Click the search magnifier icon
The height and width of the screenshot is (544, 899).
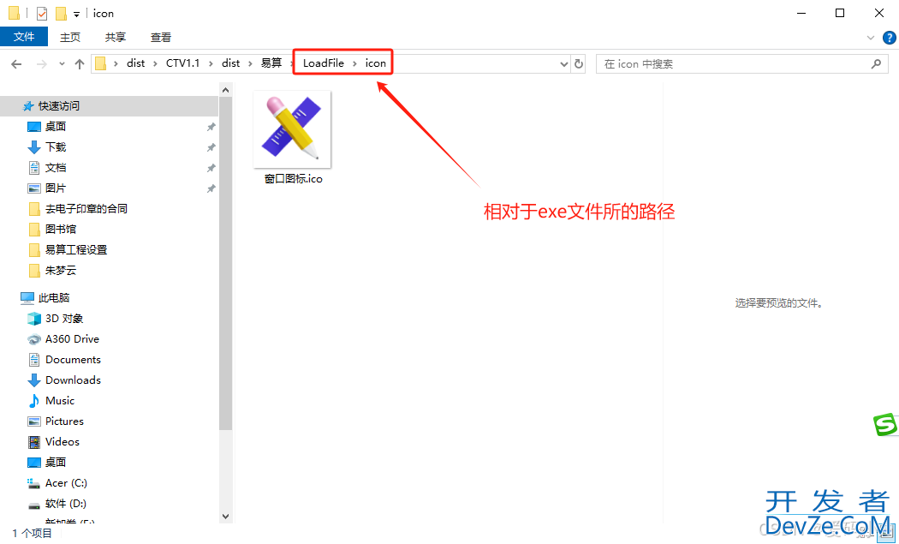click(876, 63)
